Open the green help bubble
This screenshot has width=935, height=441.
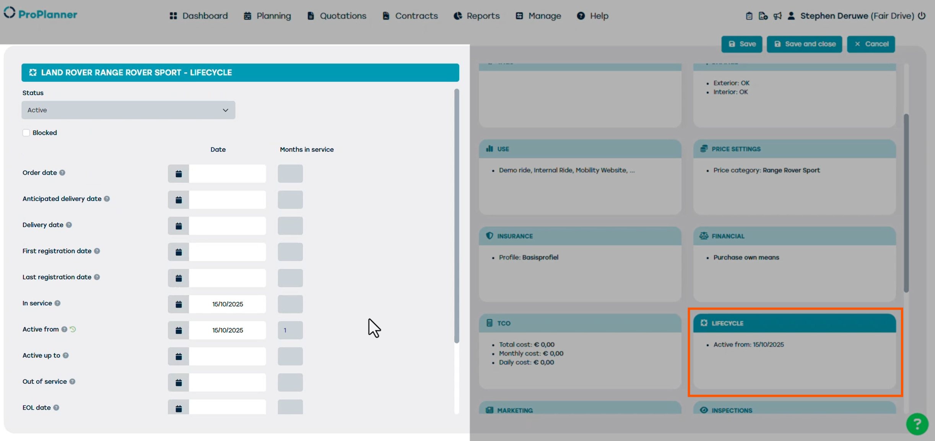pyautogui.click(x=917, y=424)
